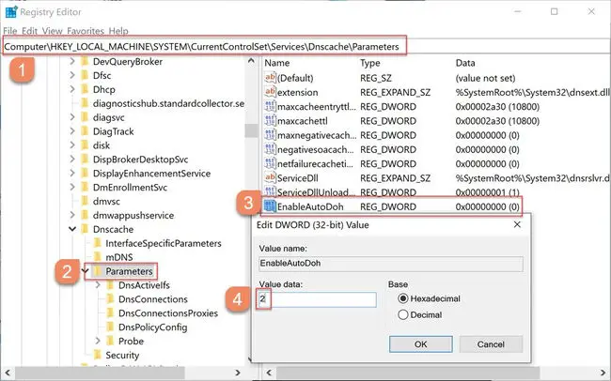Expand the DisplayEnhancementService key
Screen dimensions: 611x381
click(72, 174)
